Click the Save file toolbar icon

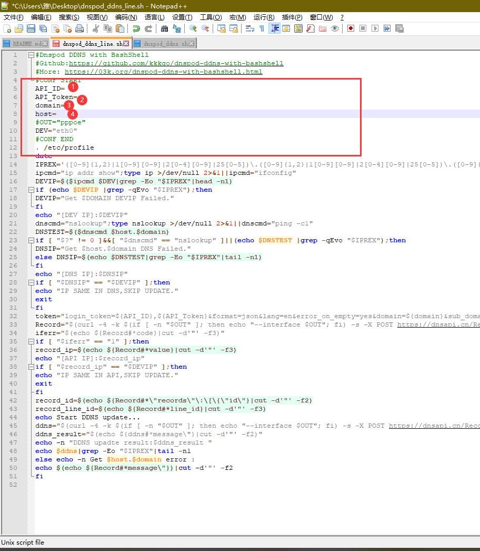coord(31,28)
